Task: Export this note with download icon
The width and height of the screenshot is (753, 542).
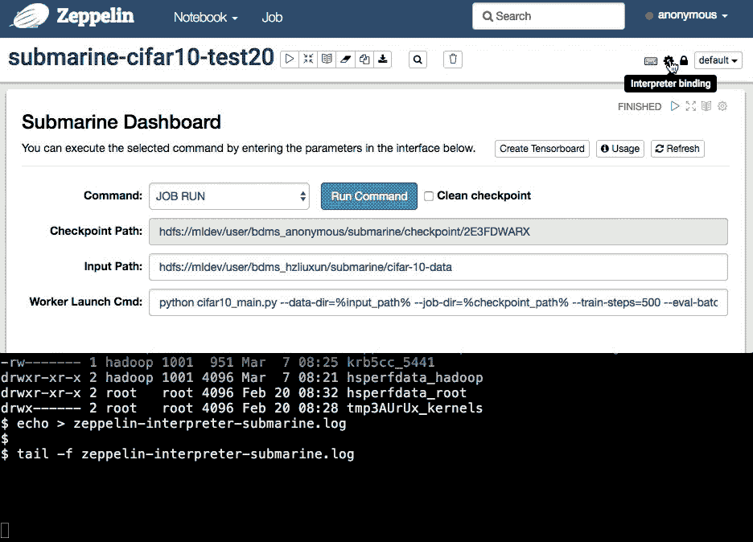Action: tap(383, 59)
